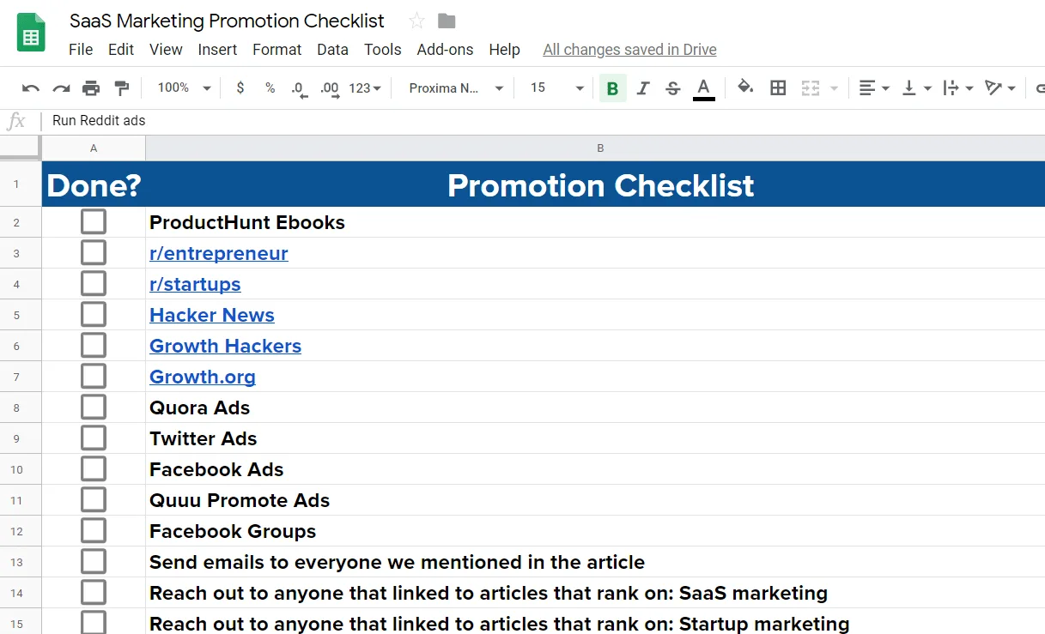Print the spreadsheet

tap(91, 88)
